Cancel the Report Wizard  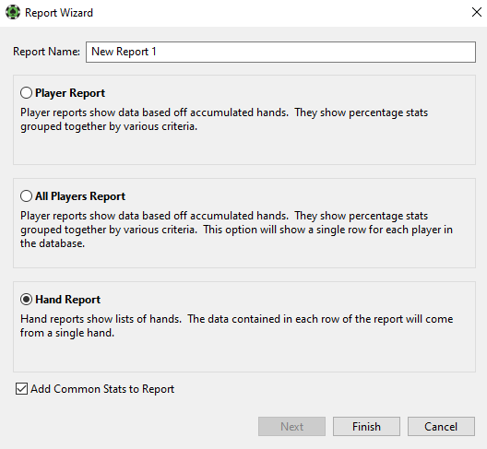441,426
